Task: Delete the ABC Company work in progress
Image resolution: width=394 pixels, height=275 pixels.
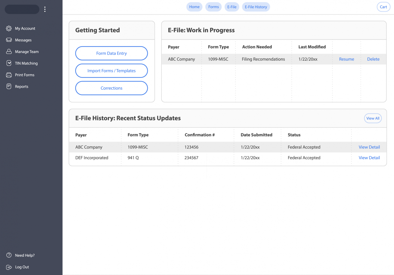Action: click(x=373, y=59)
